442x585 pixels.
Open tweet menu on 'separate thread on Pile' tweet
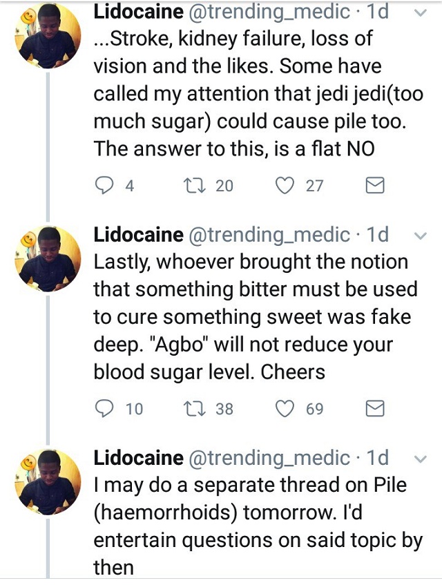[x=419, y=459]
